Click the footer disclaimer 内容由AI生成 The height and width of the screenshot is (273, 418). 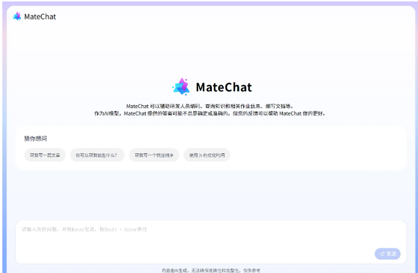pos(211,270)
